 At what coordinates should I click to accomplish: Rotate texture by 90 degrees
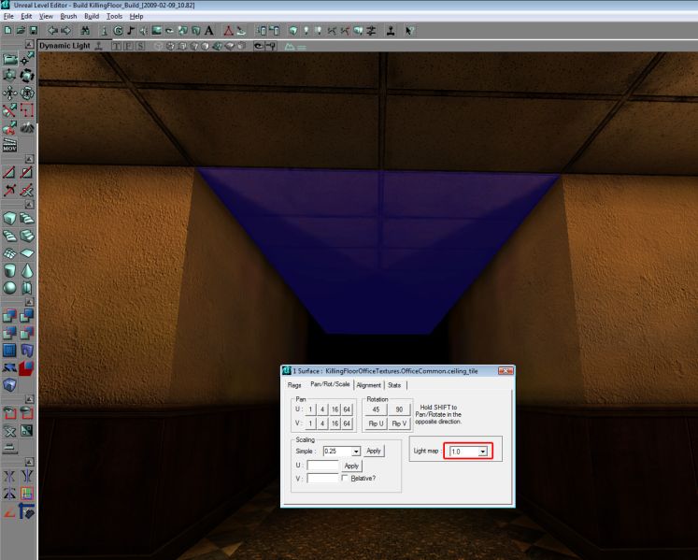pyautogui.click(x=399, y=409)
